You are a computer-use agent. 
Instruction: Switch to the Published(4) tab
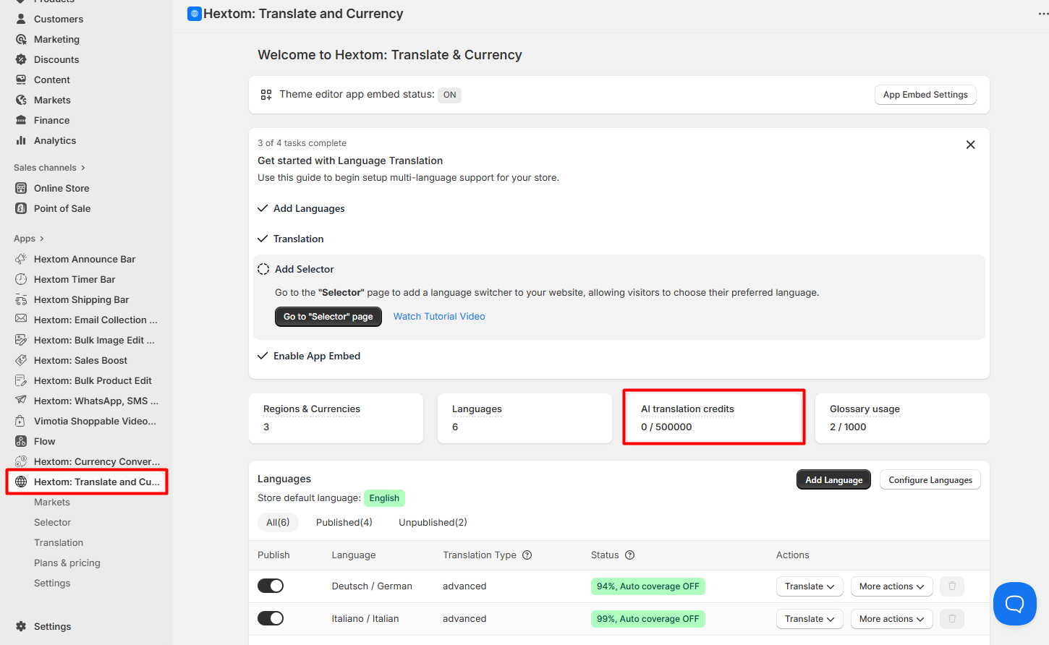[x=344, y=522]
